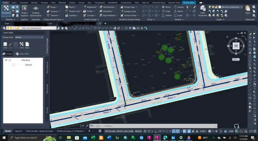Viewport: 258px width, 141px height.
Task: Click the Windows Start button
Action: click(4, 138)
